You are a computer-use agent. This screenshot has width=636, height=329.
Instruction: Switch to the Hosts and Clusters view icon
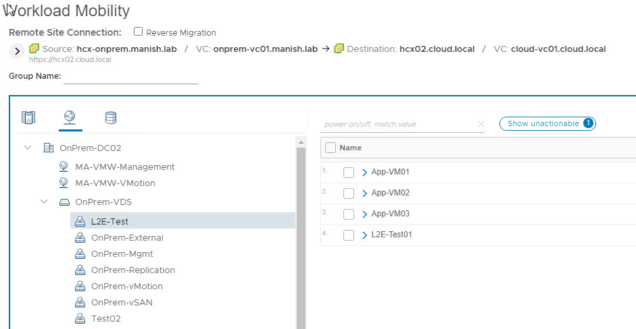28,118
